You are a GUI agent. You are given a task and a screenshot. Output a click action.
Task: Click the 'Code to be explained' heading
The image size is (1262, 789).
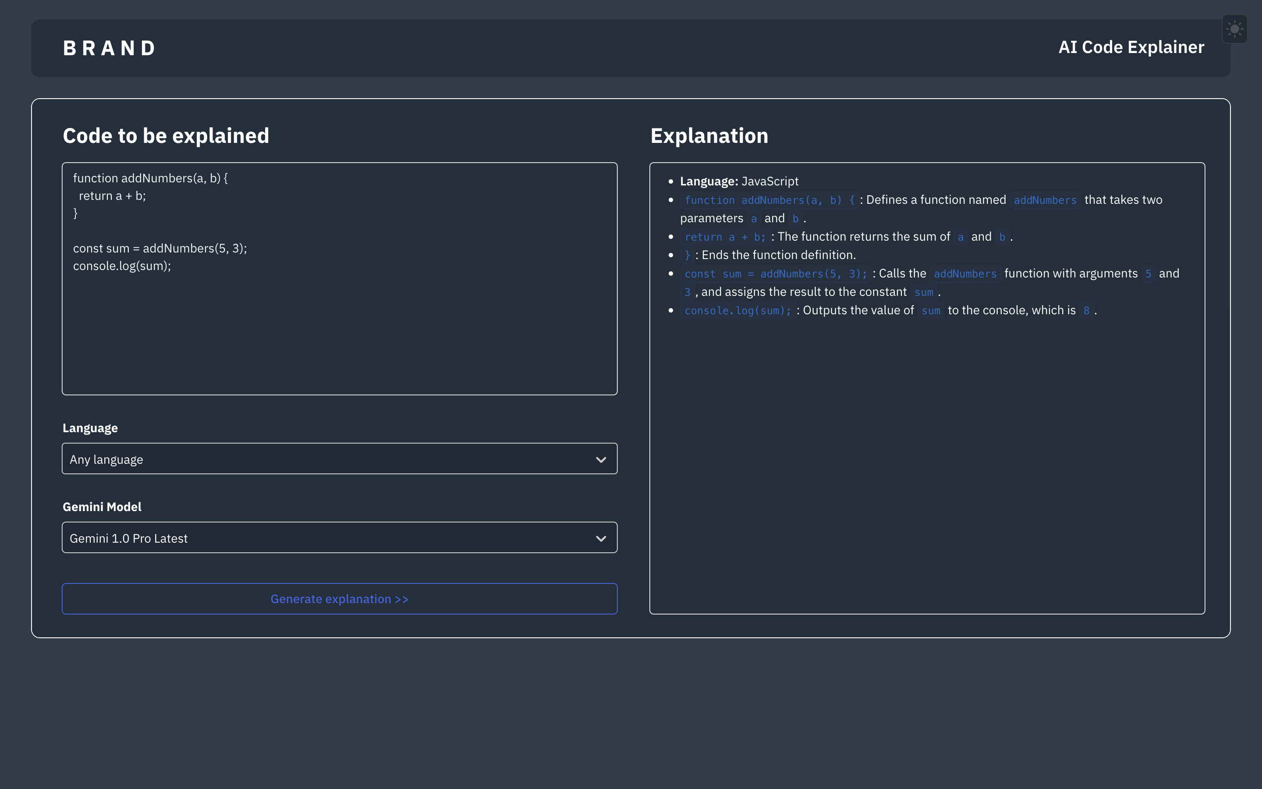coord(166,136)
